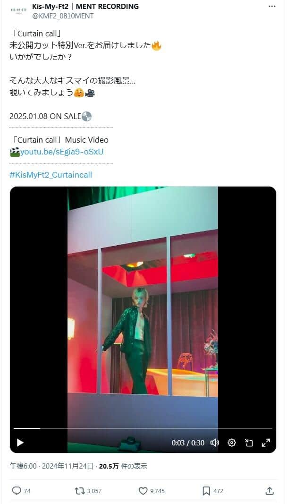Reply to the tweet via comment icon

17,491
